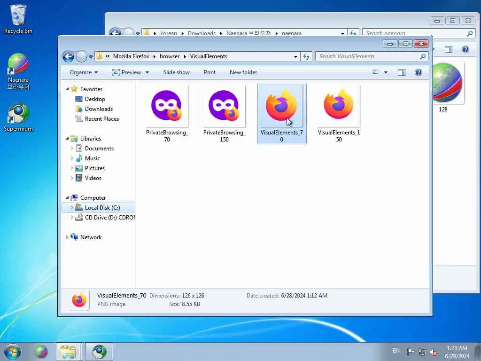The image size is (481, 361).
Task: Show hidden parent folders via double chevron
Action: tap(108, 56)
